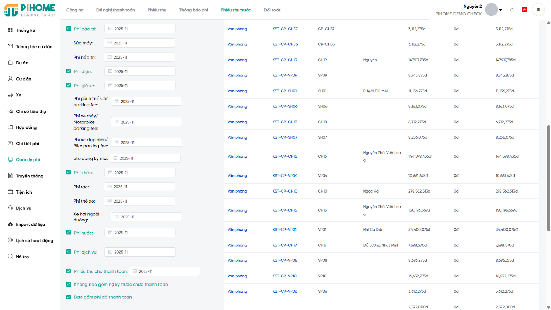Click the notification bell icon
Viewport: 551px width, 310px height.
click(x=512, y=10)
